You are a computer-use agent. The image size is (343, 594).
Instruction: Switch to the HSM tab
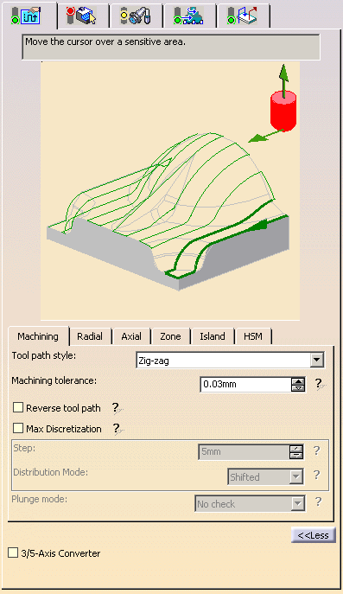pyautogui.click(x=253, y=336)
